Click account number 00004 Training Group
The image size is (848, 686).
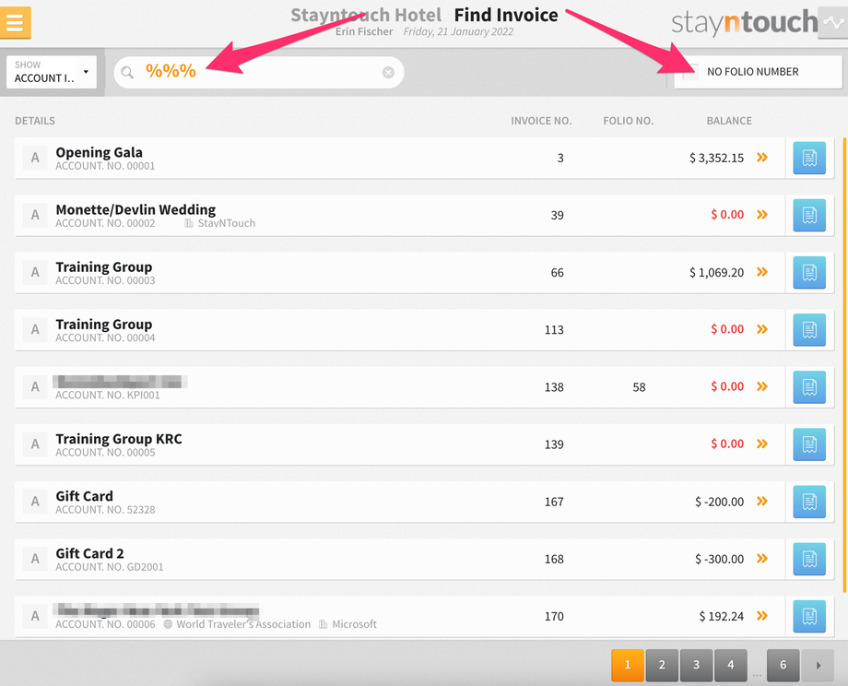coord(105,337)
